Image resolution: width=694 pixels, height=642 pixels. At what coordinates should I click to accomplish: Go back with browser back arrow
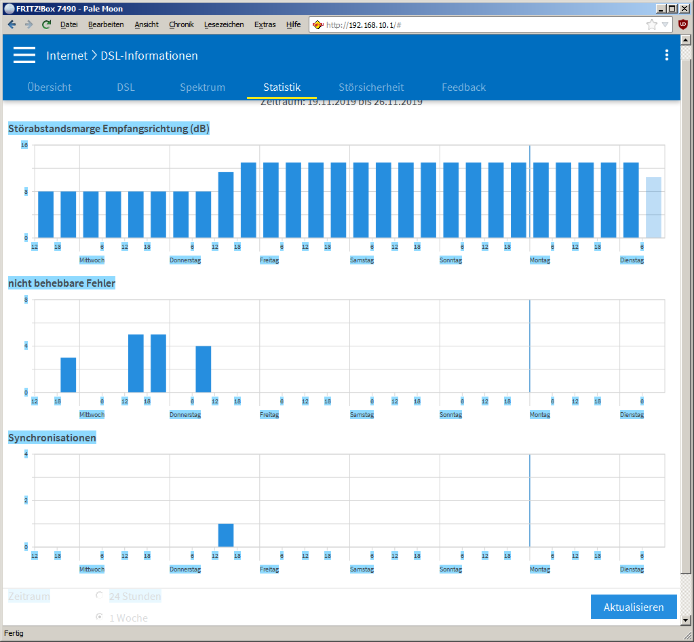12,25
